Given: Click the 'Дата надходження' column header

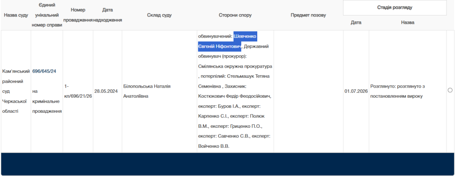Looking at the screenshot, I should point(108,15).
